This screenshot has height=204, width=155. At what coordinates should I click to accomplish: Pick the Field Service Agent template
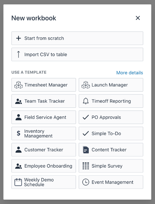43,117
